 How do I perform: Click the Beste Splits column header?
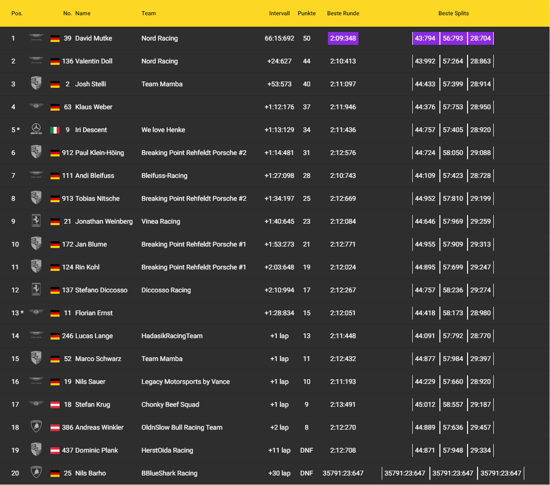click(453, 13)
